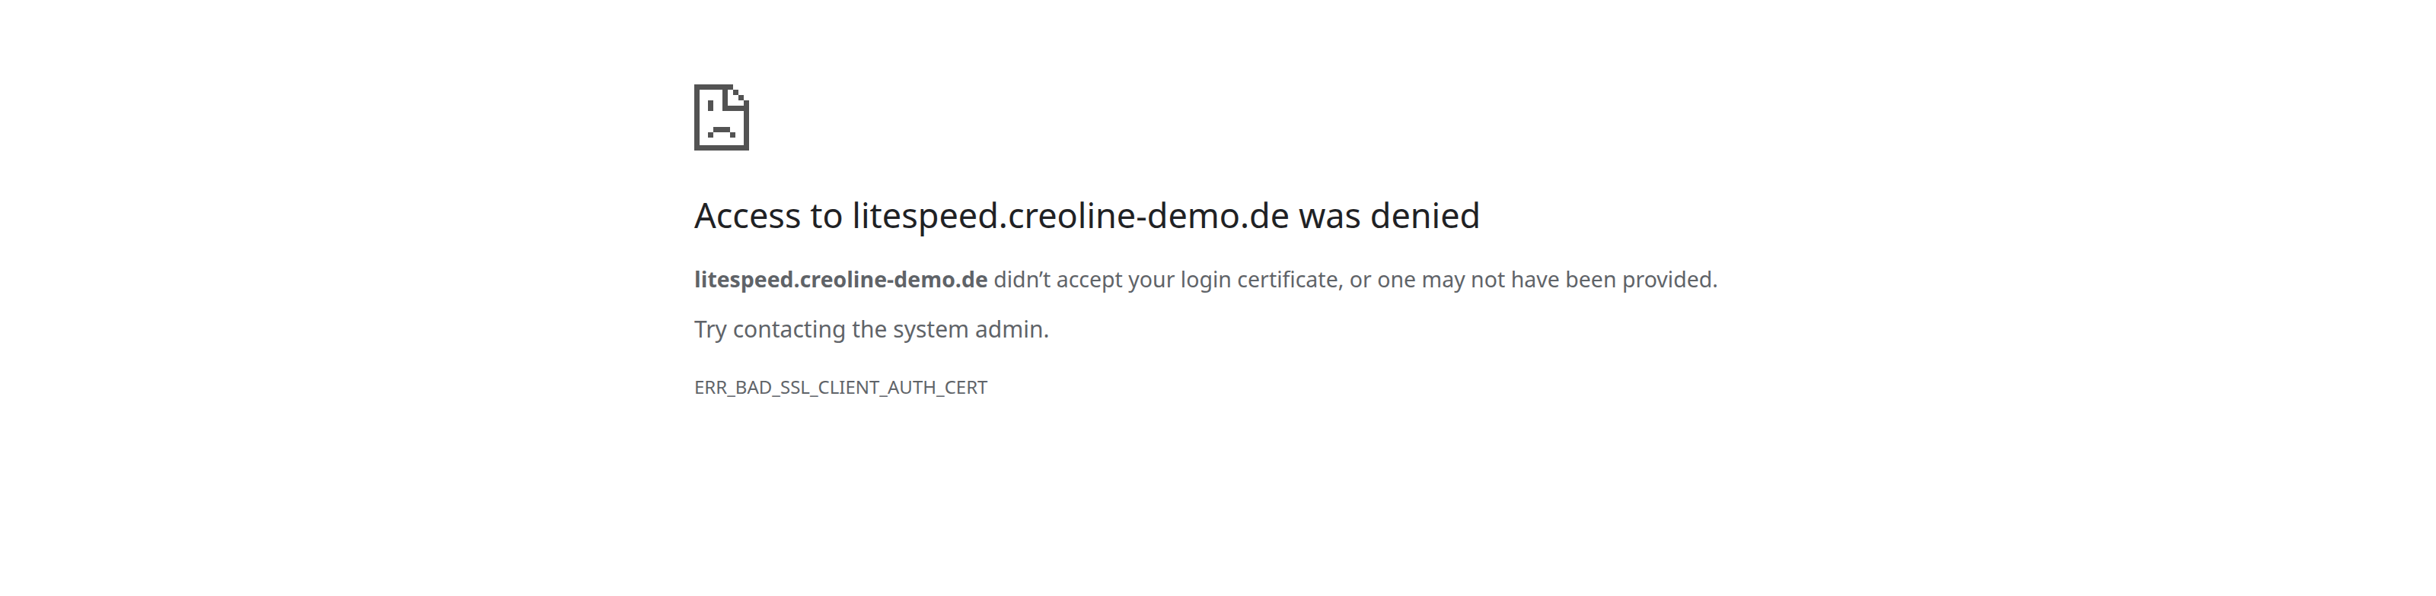Image resolution: width=2436 pixels, height=596 pixels.
Task: Click the word 'Try' in the suggestion line
Action: (x=710, y=330)
